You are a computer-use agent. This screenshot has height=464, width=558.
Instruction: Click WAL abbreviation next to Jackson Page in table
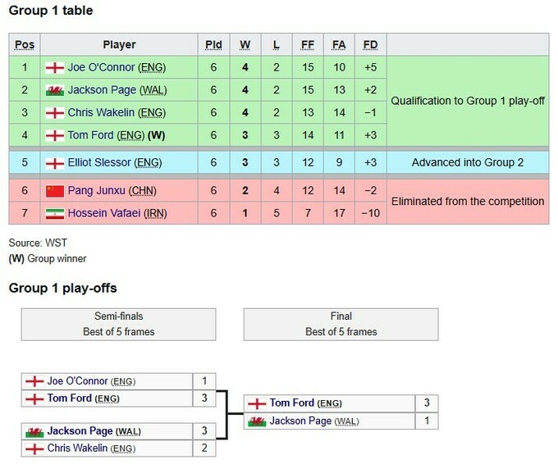(x=149, y=90)
